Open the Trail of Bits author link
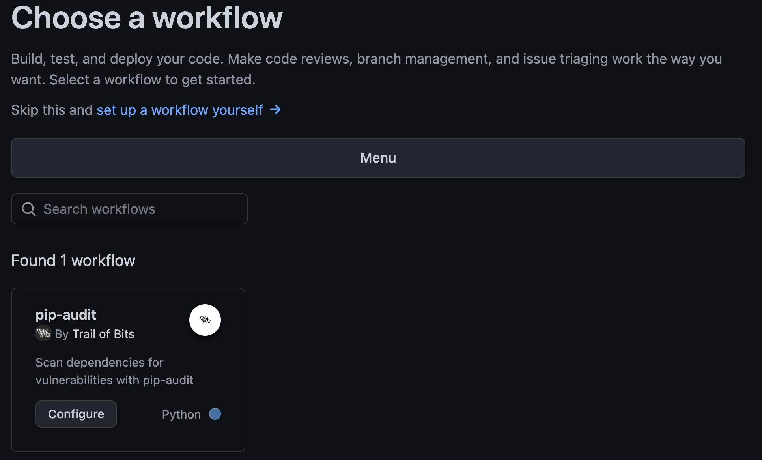 103,334
